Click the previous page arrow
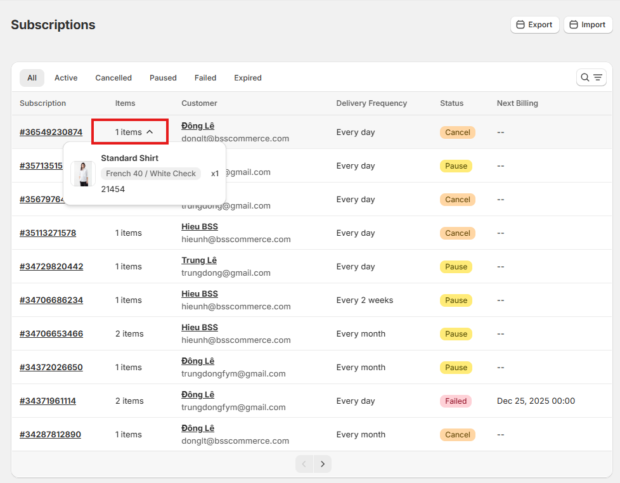This screenshot has width=620, height=483. [304, 464]
